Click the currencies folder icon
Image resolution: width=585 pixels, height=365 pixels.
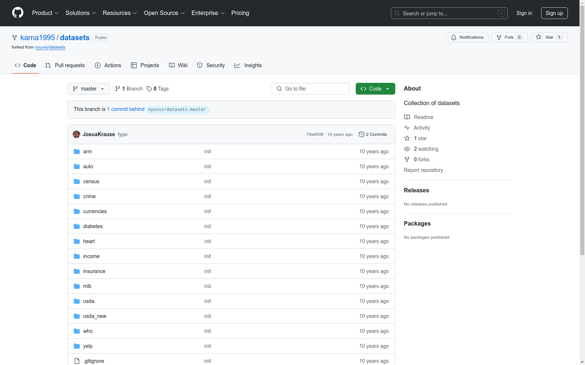click(x=77, y=211)
